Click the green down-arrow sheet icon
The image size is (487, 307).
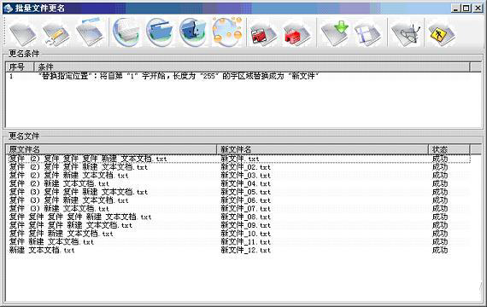[335, 33]
